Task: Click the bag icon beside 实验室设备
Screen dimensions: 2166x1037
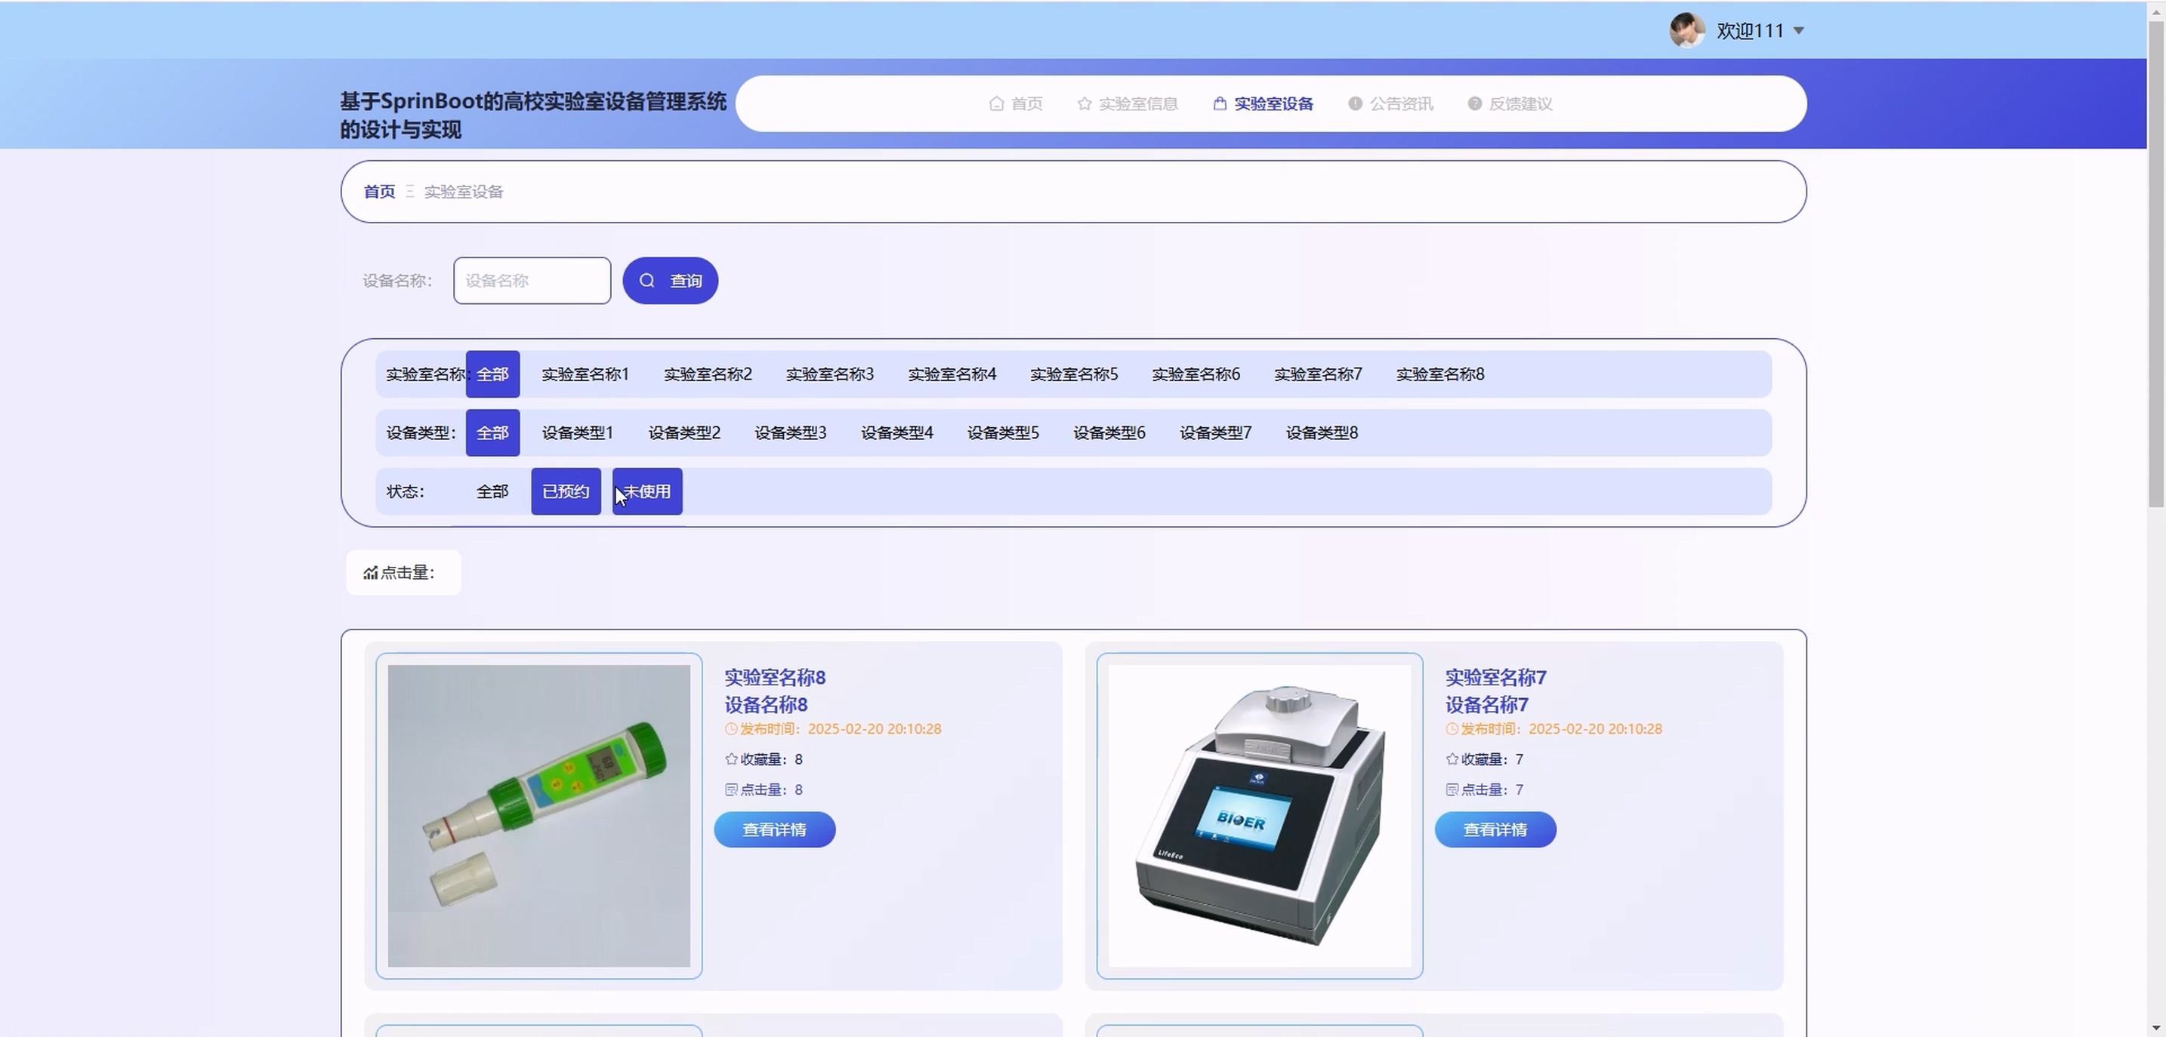Action: pos(1219,103)
